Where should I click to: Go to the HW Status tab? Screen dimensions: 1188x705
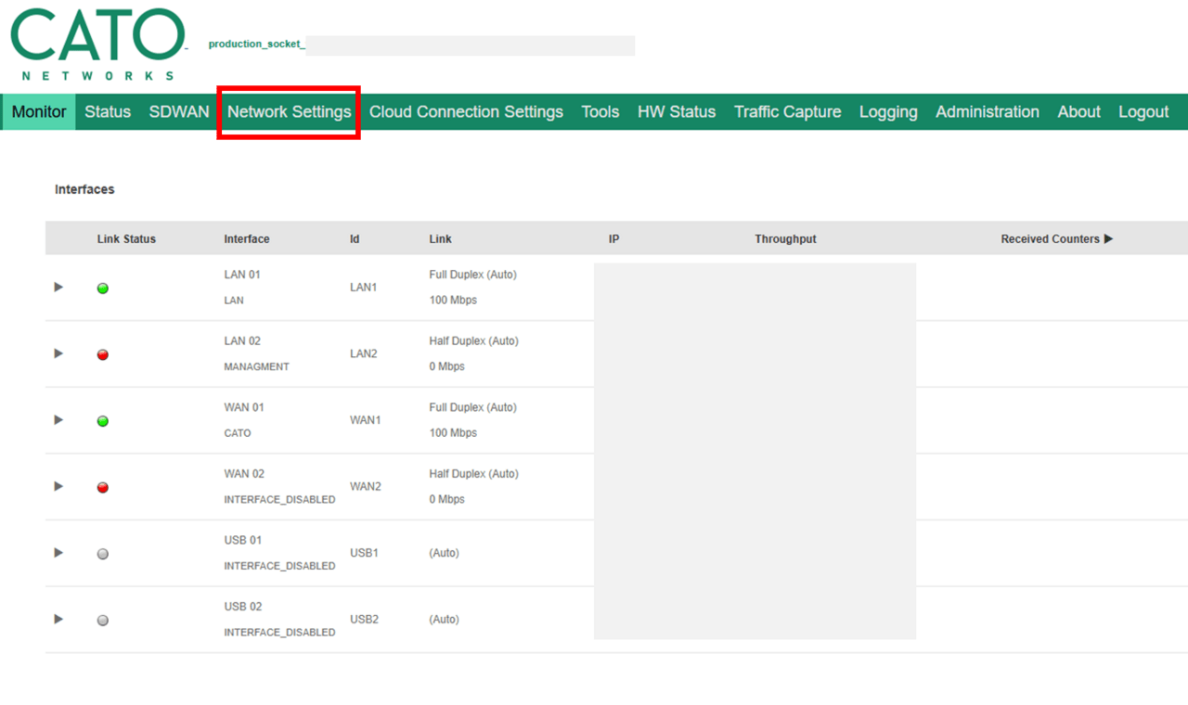[676, 112]
